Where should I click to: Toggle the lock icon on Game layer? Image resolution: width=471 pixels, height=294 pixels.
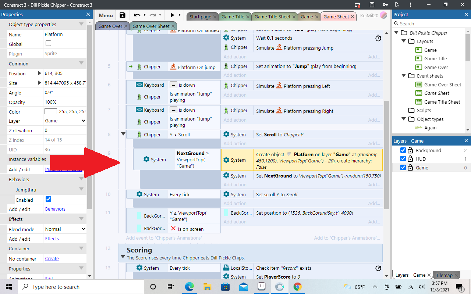410,168
